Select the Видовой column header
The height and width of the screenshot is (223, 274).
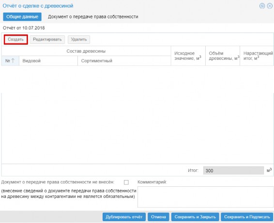48,61
